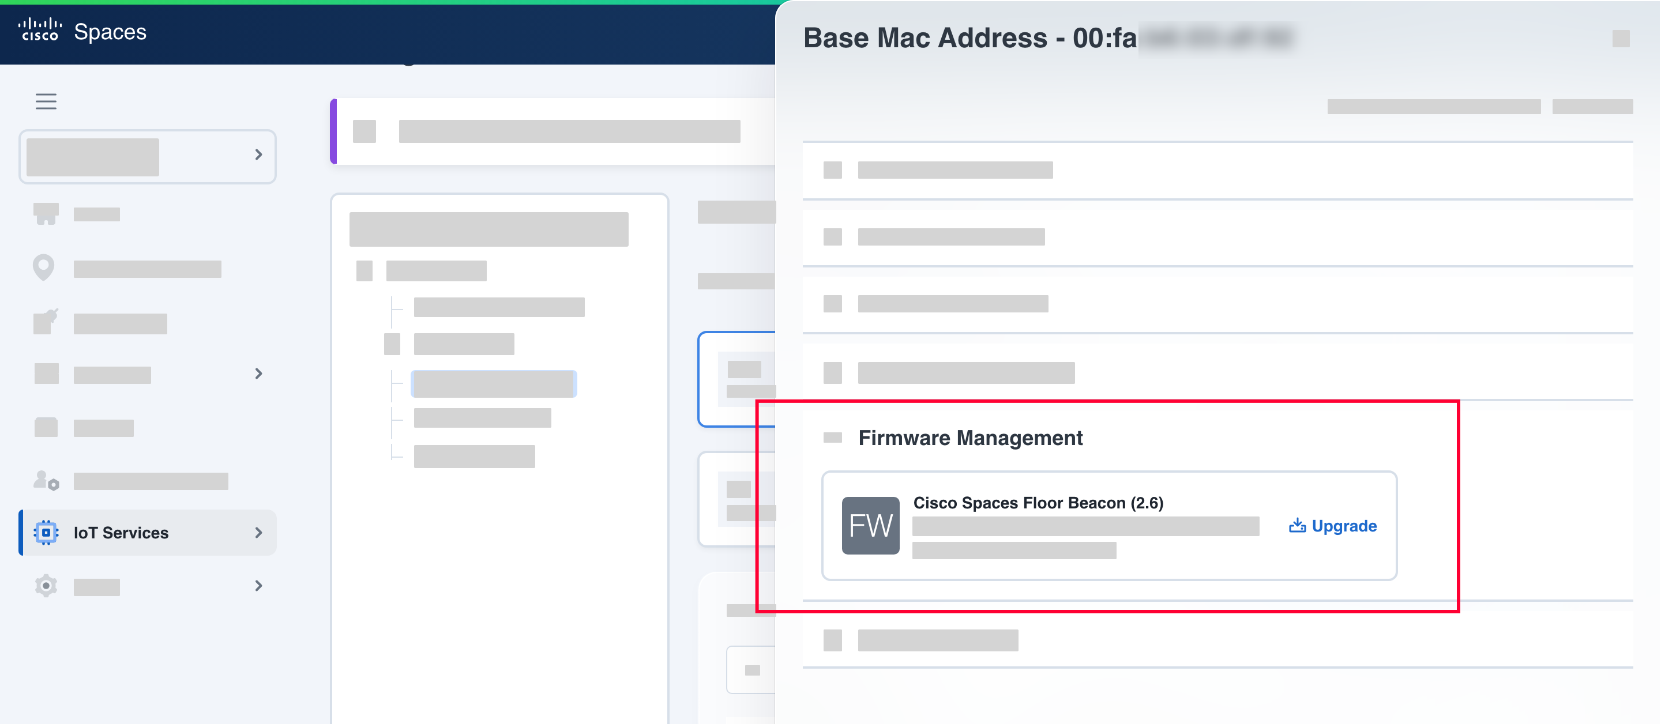Select Cisco Spaces Floor Beacon (2.6) text

click(1038, 503)
